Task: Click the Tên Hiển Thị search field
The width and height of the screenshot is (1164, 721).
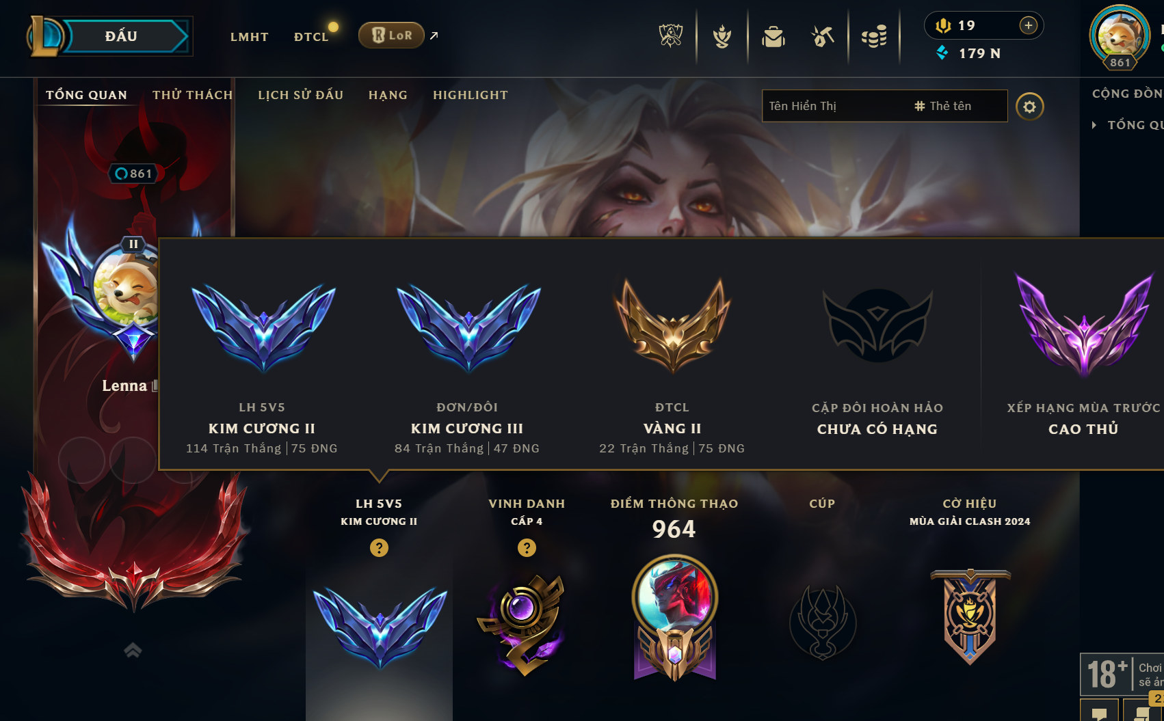Action: tap(884, 106)
